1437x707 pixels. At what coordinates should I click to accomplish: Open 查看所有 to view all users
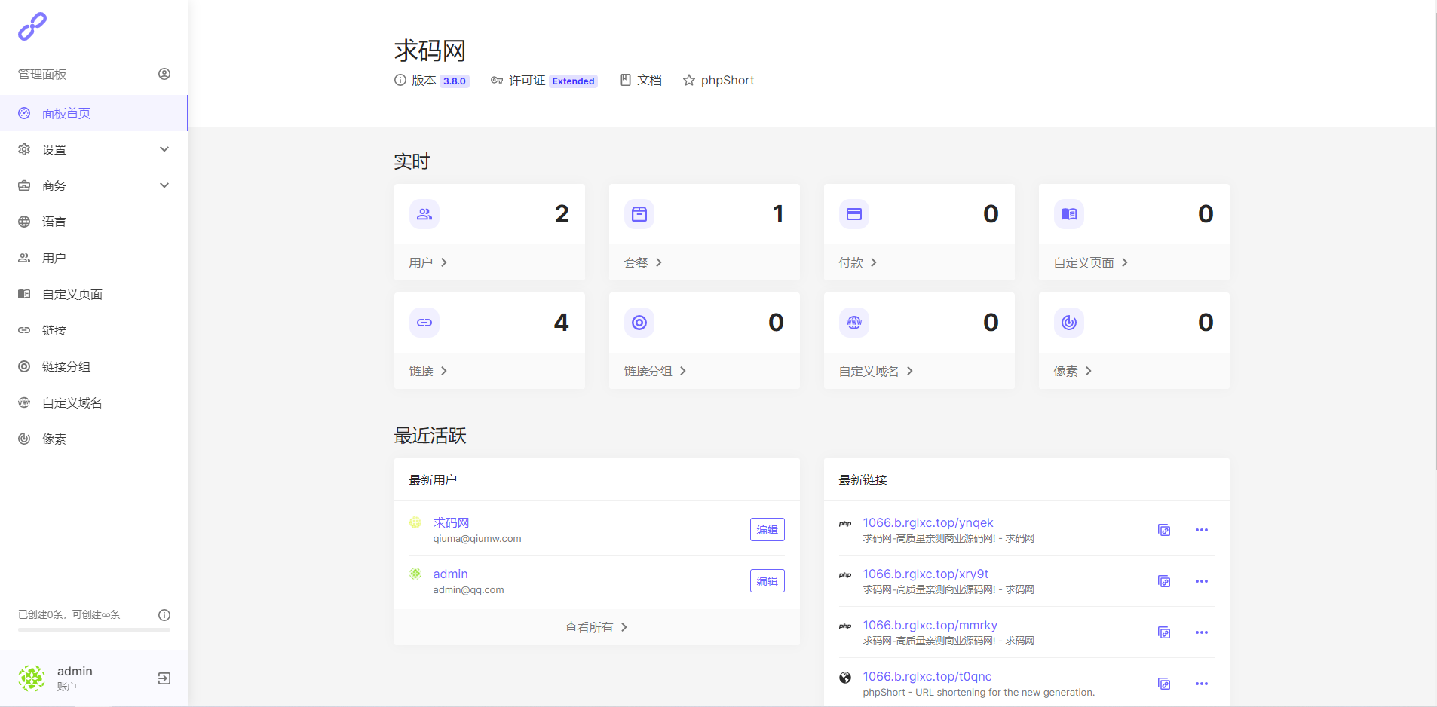[596, 627]
